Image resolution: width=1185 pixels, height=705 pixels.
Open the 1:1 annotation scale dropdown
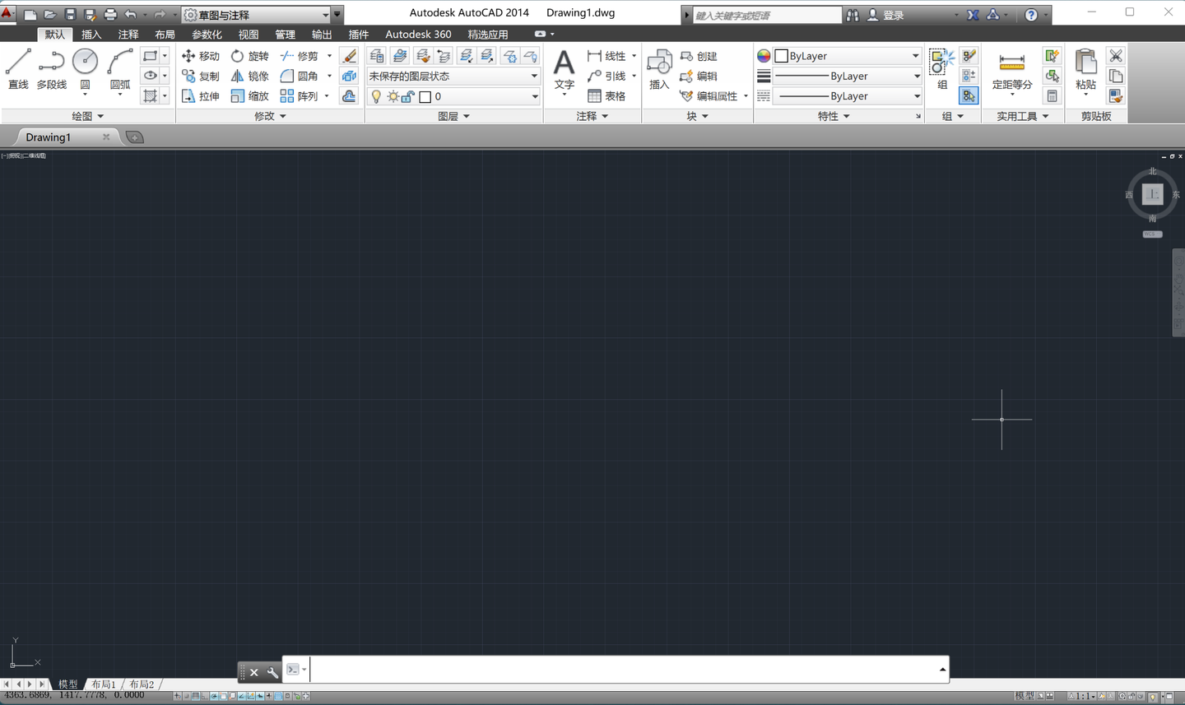point(1082,697)
